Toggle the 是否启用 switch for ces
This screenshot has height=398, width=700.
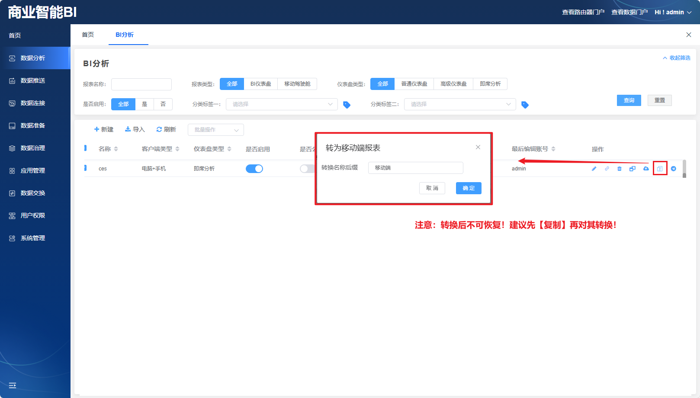click(254, 169)
